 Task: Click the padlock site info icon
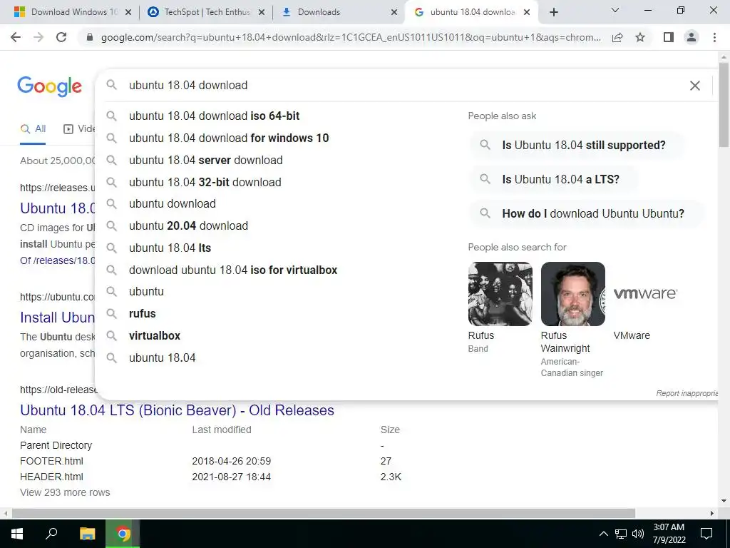point(90,37)
